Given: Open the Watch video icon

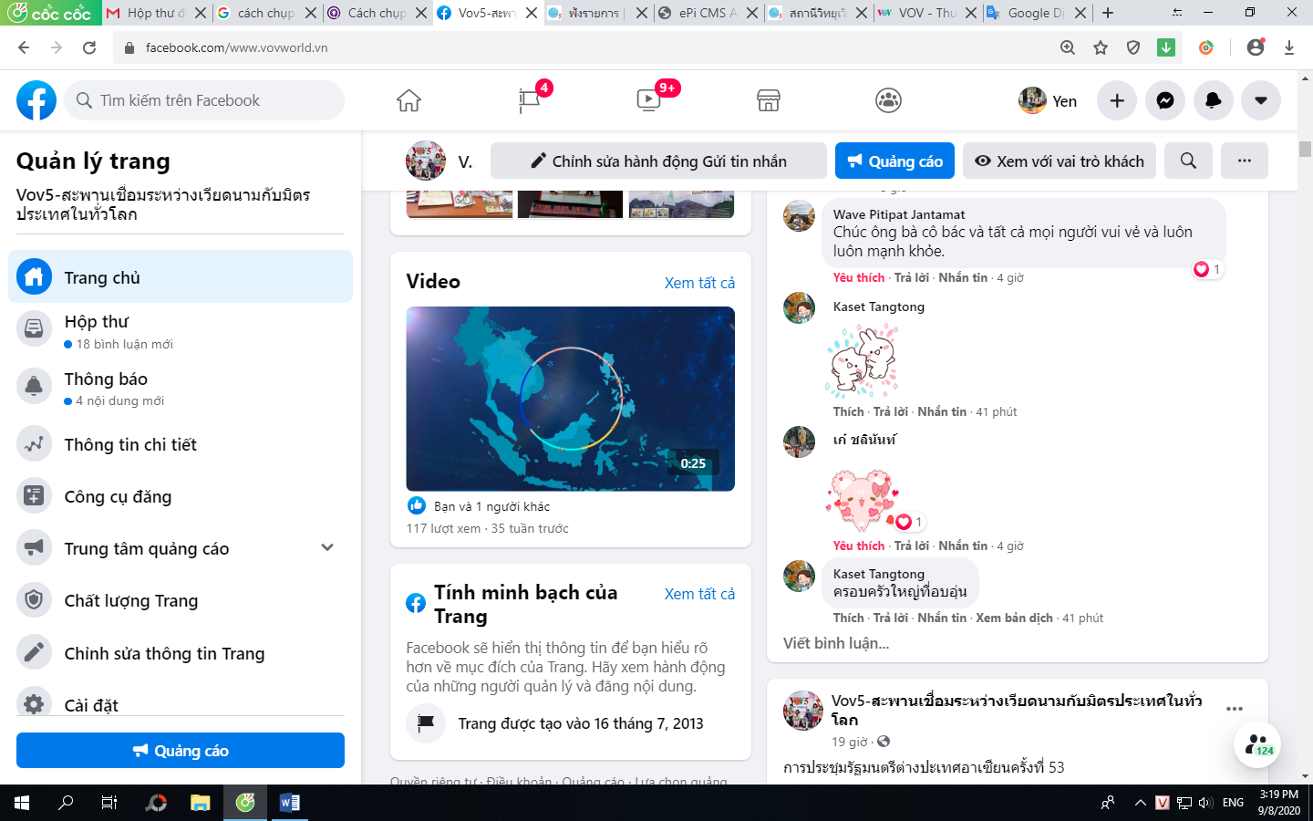Looking at the screenshot, I should point(648,100).
